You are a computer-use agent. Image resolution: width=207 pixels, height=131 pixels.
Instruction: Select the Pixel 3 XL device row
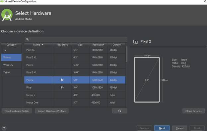[x=75, y=58]
